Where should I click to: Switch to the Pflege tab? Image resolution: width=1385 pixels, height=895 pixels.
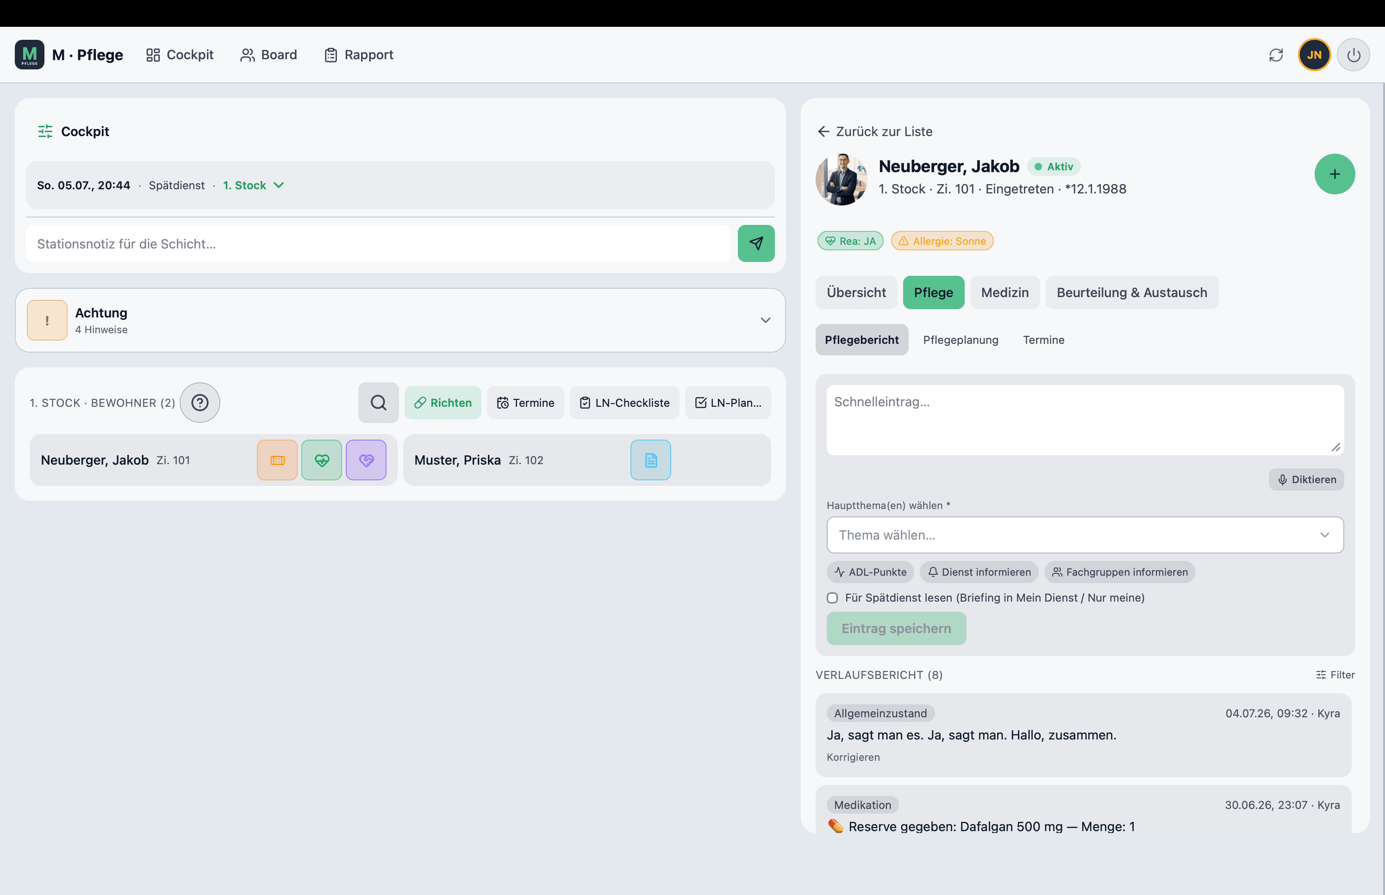point(933,292)
